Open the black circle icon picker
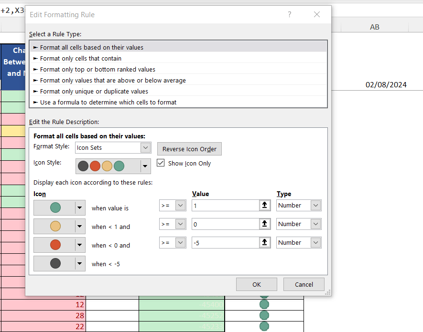Viewport: 423px width, 332px height. [59, 263]
